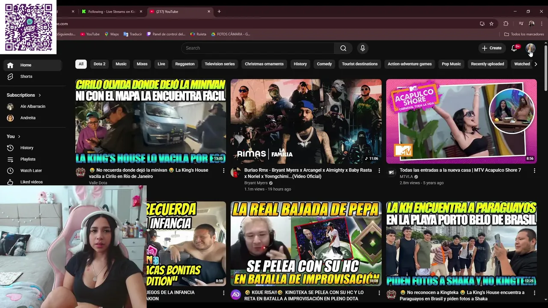Open options menu for Kingteka pelea video
Viewport: 548px width, 308px height.
379,293
